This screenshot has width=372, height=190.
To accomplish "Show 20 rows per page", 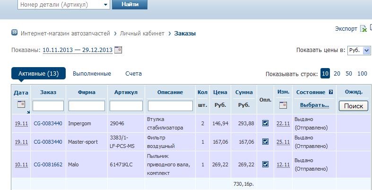I will point(337,74).
